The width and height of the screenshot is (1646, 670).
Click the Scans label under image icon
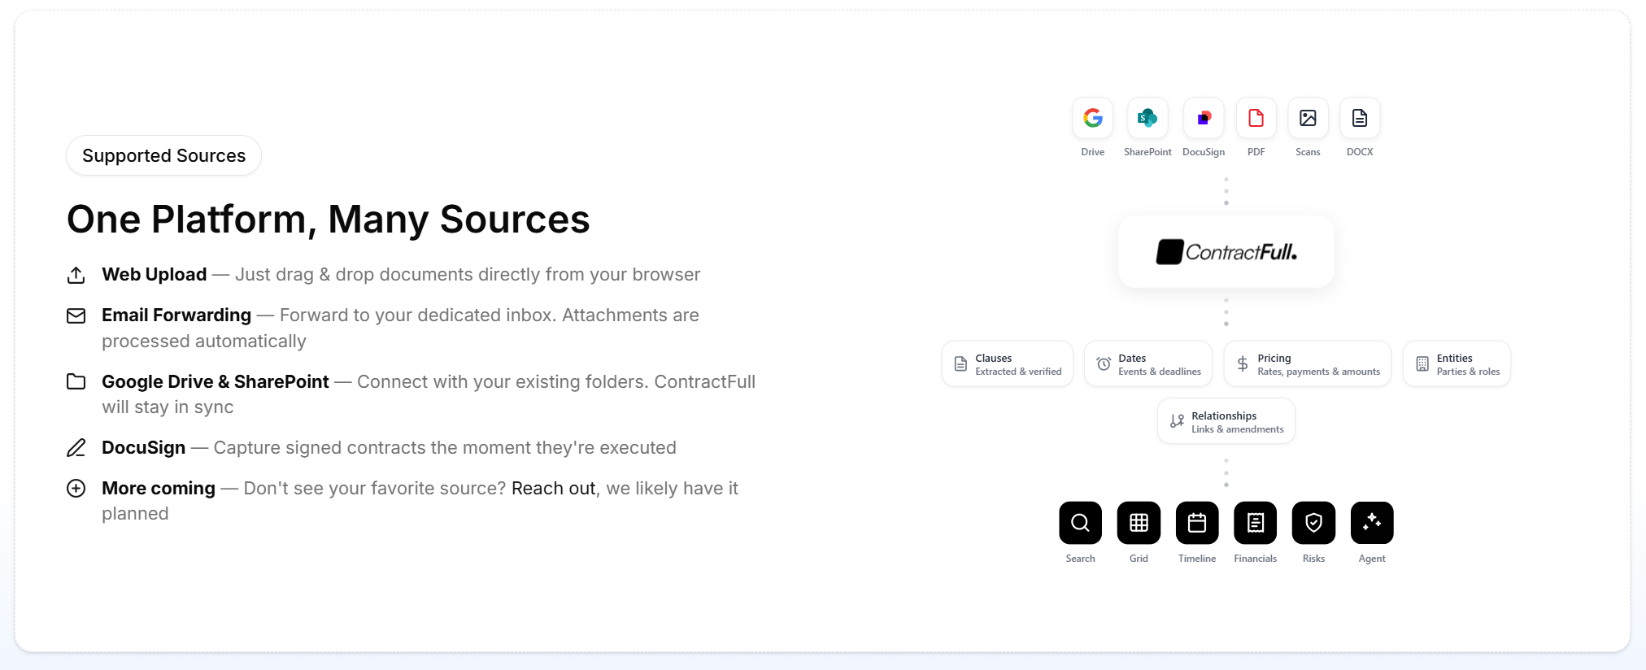coord(1308,152)
